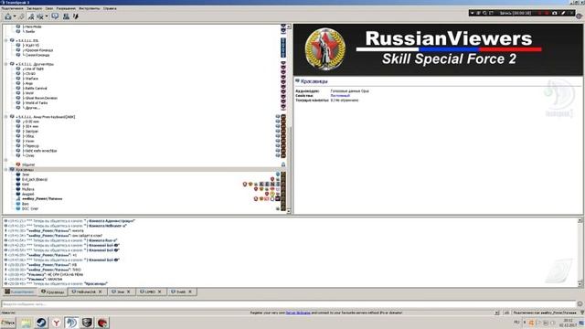
Task: Open the Инструменты menu
Action: (90, 8)
